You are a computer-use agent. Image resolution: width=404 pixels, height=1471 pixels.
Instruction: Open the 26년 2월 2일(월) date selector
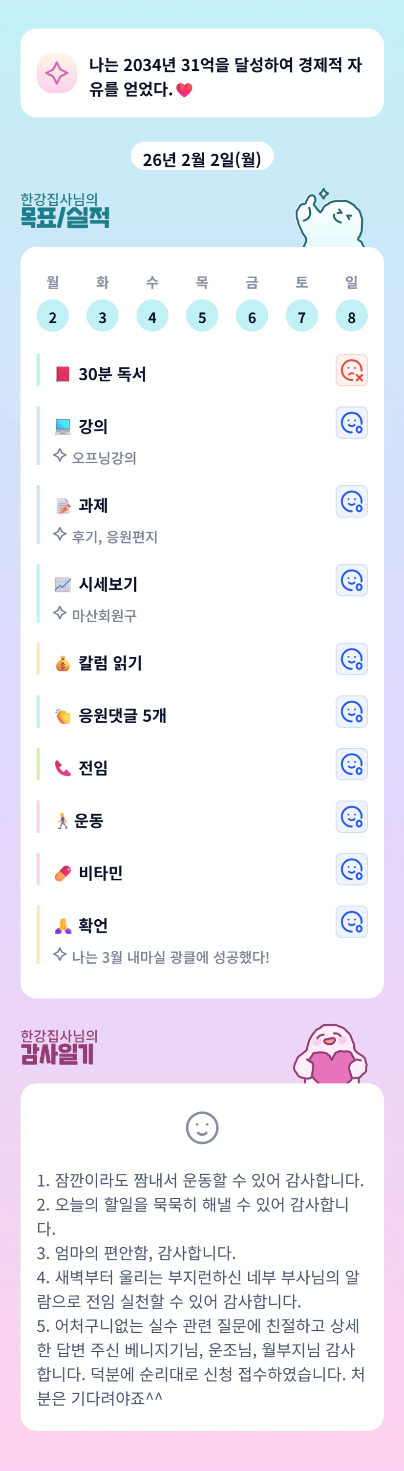[x=202, y=158]
